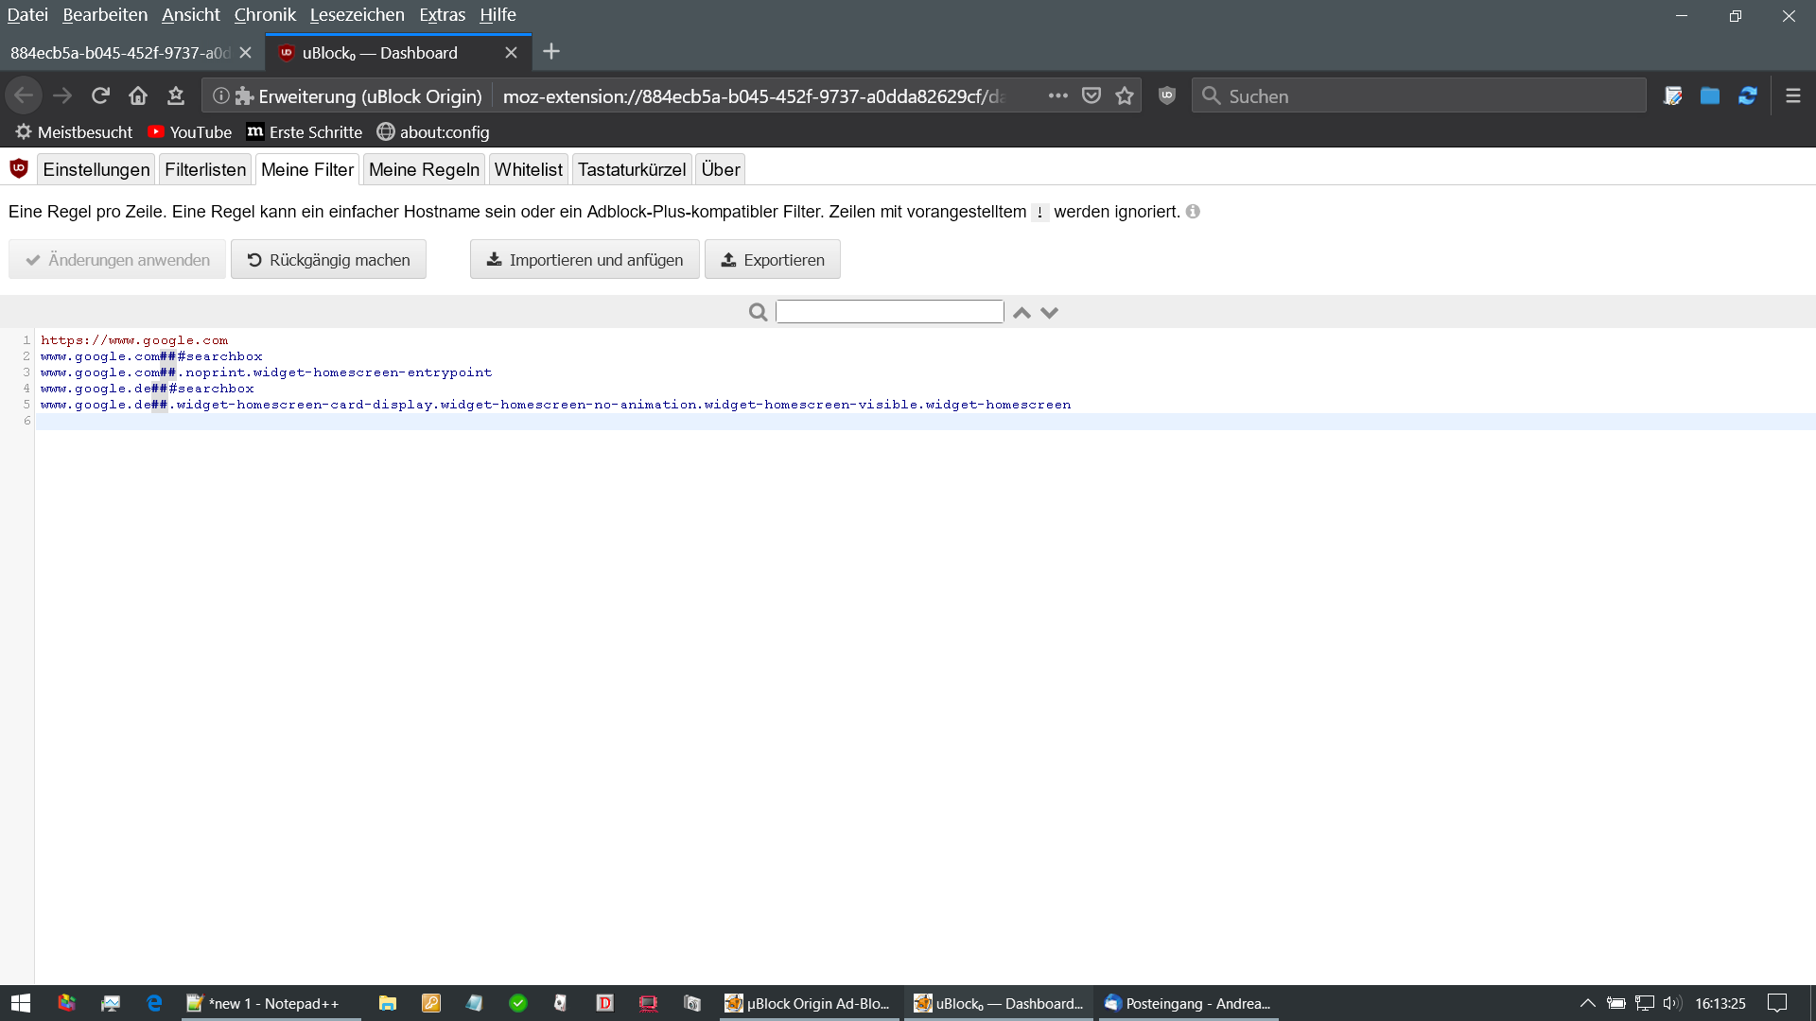
Task: Click the uBlock Origin shield toolbar icon
Action: click(1166, 95)
